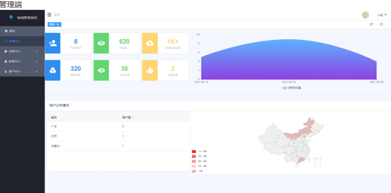The height and width of the screenshot is (193, 391).
Task: Click the yellow cloud upload icon
Action: pyautogui.click(x=150, y=43)
